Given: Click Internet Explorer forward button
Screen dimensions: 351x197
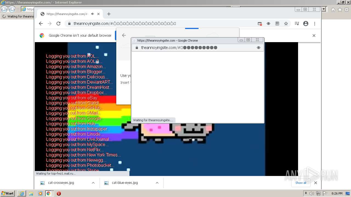Looking at the screenshot, I should [x=12, y=9].
